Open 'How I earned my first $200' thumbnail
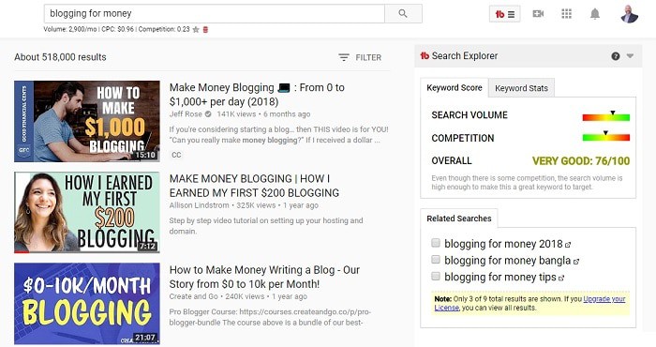This screenshot has width=656, height=347. click(x=87, y=212)
